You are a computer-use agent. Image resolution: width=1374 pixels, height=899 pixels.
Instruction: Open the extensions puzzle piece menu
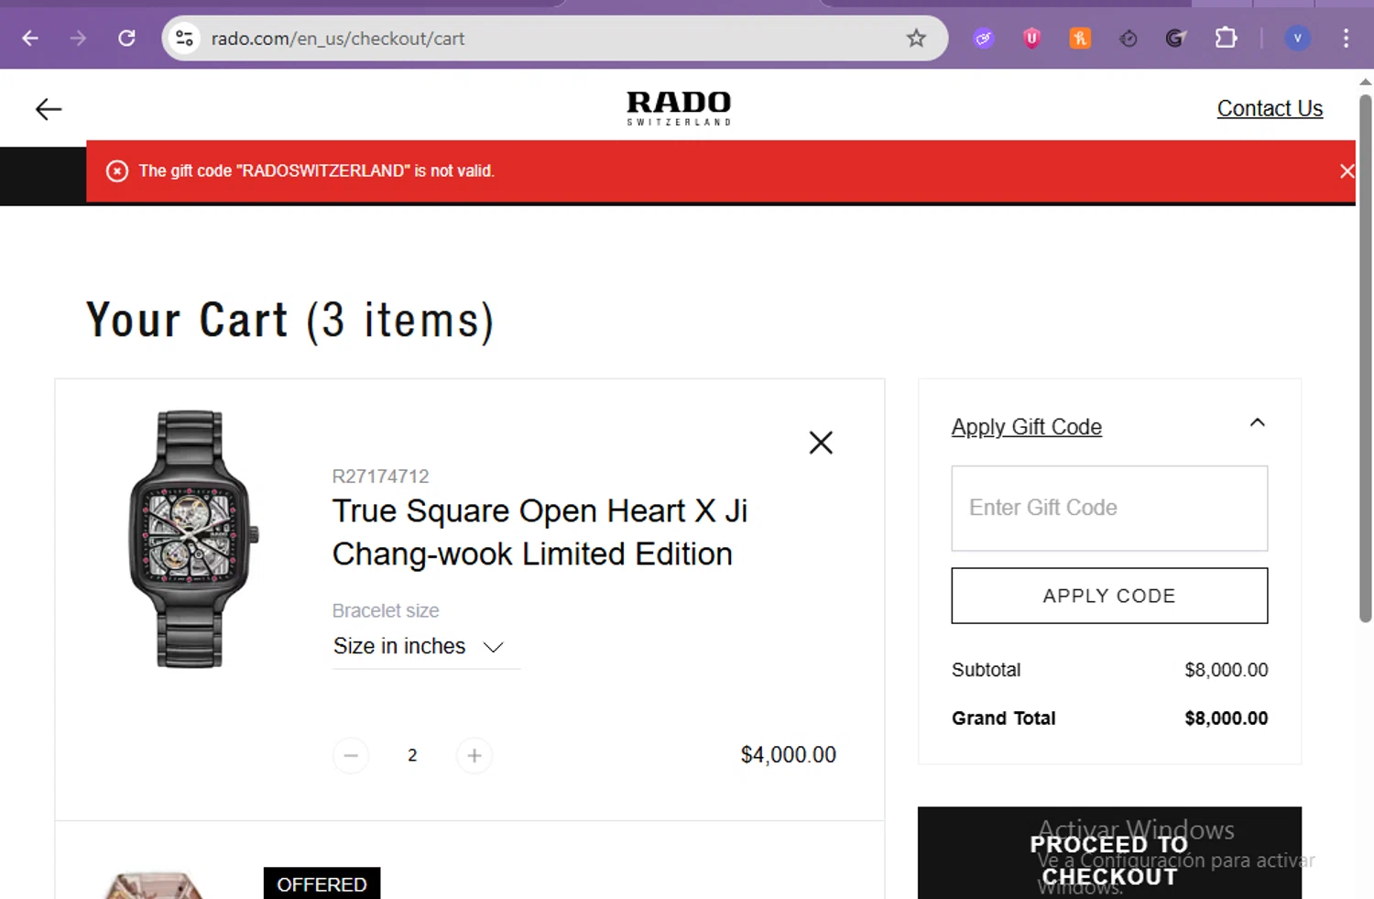tap(1226, 38)
